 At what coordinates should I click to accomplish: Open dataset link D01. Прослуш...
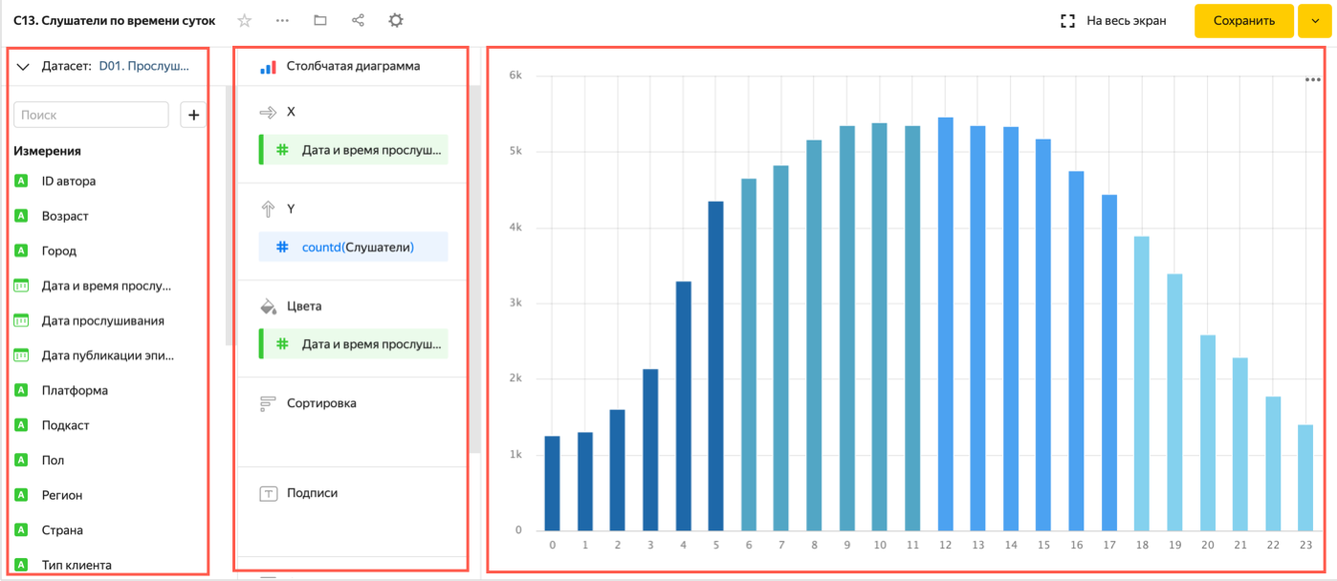[143, 67]
